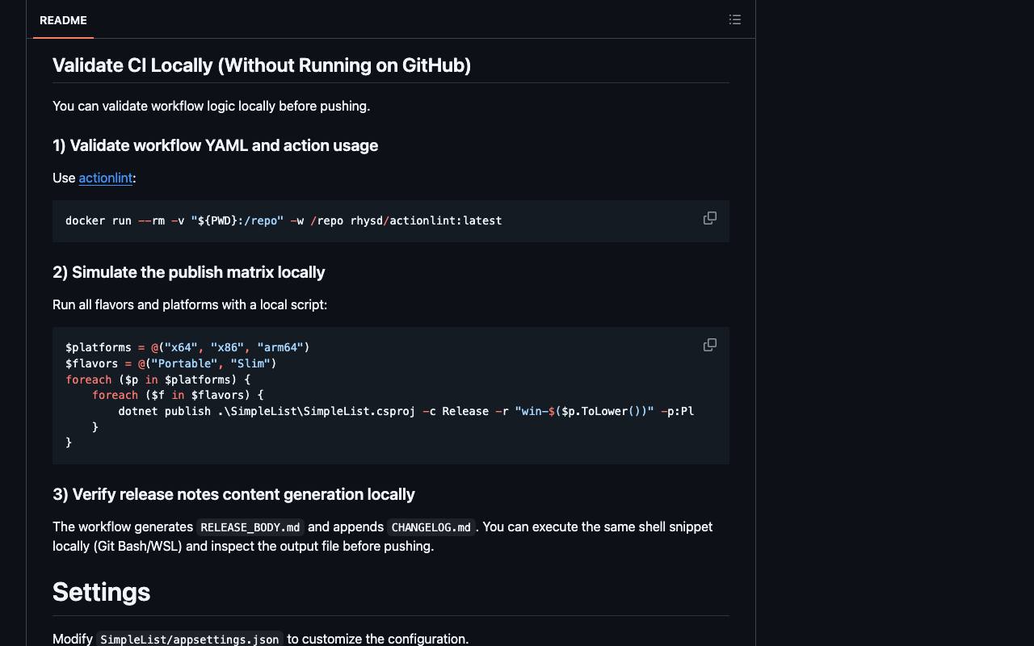Click 'You can validate workflow logic locally' sentence

pos(212,106)
